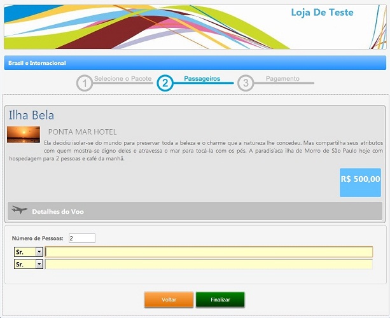390x318 pixels.
Task: Go to the Pagamento step
Action: coord(282,79)
